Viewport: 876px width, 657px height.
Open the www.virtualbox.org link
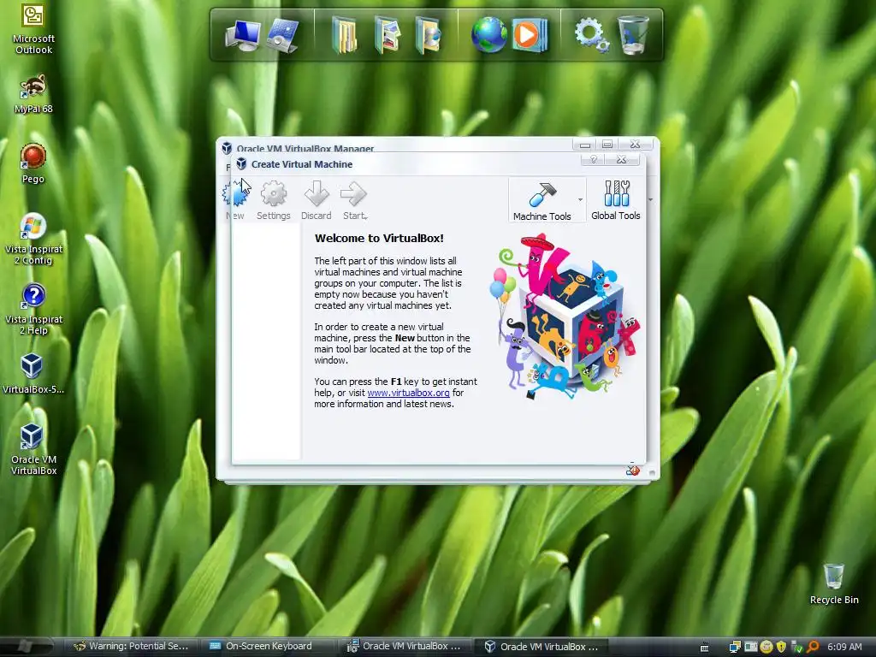(408, 393)
